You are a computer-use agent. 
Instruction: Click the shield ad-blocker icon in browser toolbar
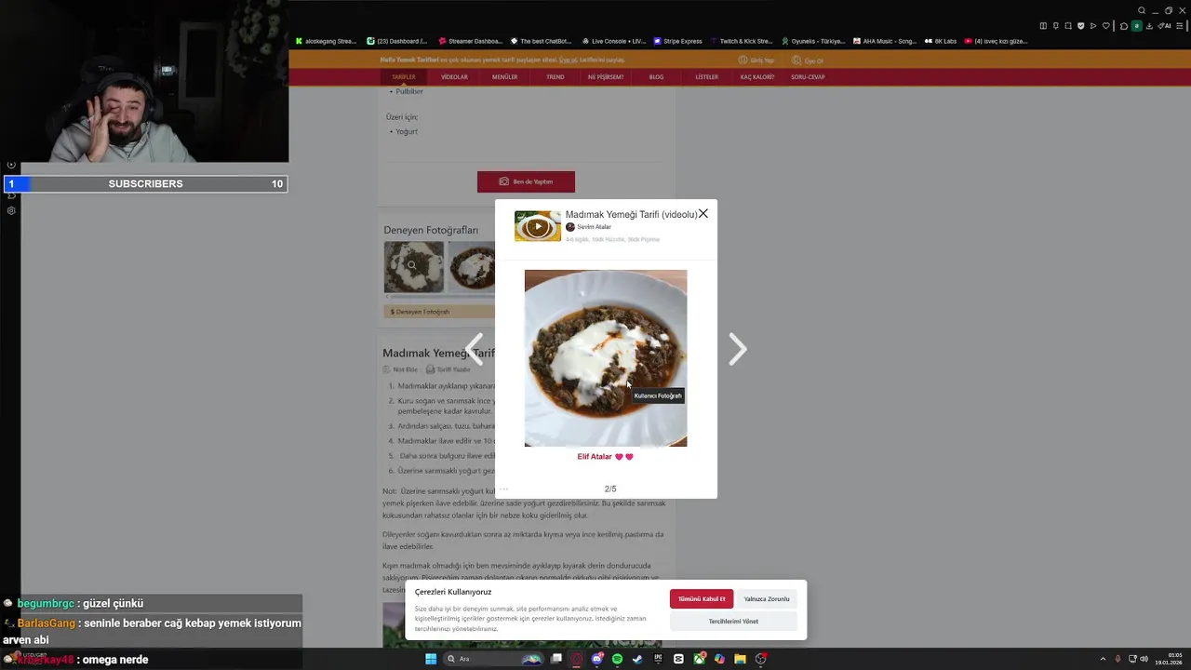pos(1081,26)
